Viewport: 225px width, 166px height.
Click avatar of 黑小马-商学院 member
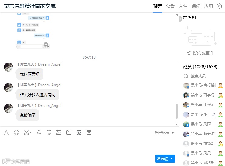(186, 95)
